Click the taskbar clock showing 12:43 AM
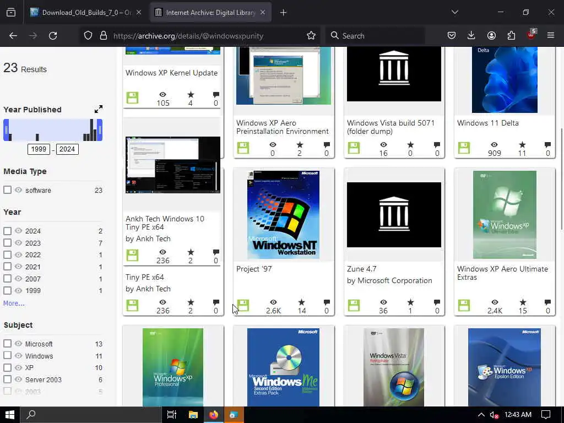This screenshot has width=564, height=423. (x=518, y=415)
